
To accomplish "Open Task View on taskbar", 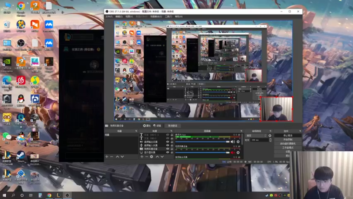I will tap(31, 195).
